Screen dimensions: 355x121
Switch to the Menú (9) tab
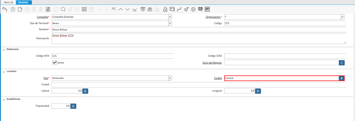click(x=8, y=2)
